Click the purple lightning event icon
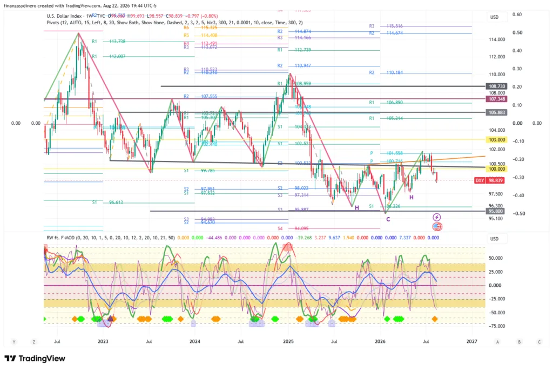Image resolution: width=553 pixels, height=370 pixels. [x=436, y=217]
